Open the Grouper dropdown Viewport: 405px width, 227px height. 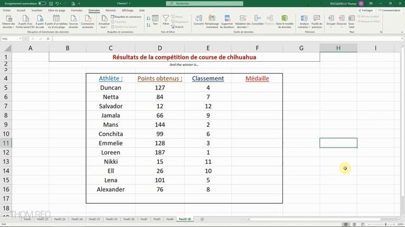tap(331, 21)
